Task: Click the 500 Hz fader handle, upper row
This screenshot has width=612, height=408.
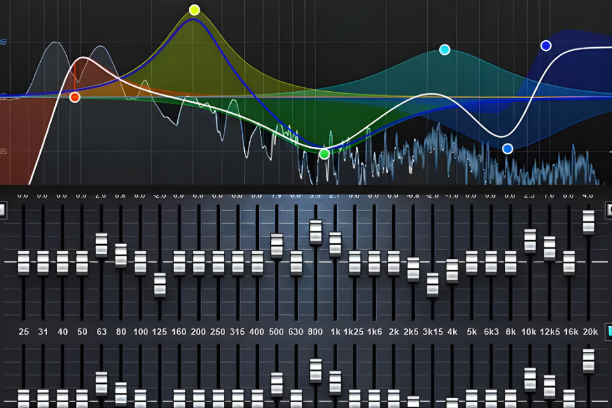Action: click(x=277, y=245)
